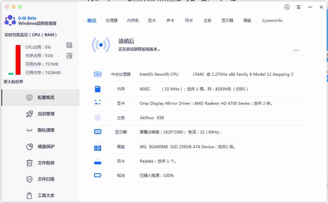328x203 pixels.
Task: Click the pie chart icon for 磁盘保护
Action: pos(30,147)
